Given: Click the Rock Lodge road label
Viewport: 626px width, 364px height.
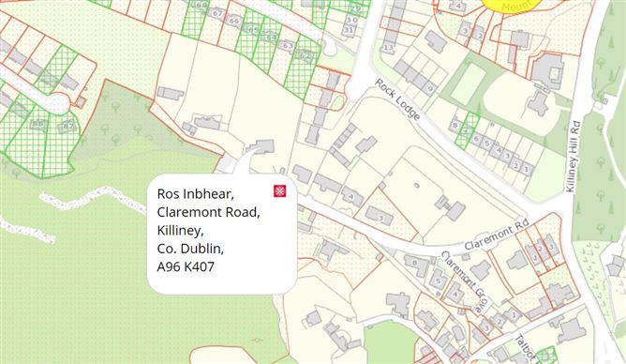Looking at the screenshot, I should (397, 99).
